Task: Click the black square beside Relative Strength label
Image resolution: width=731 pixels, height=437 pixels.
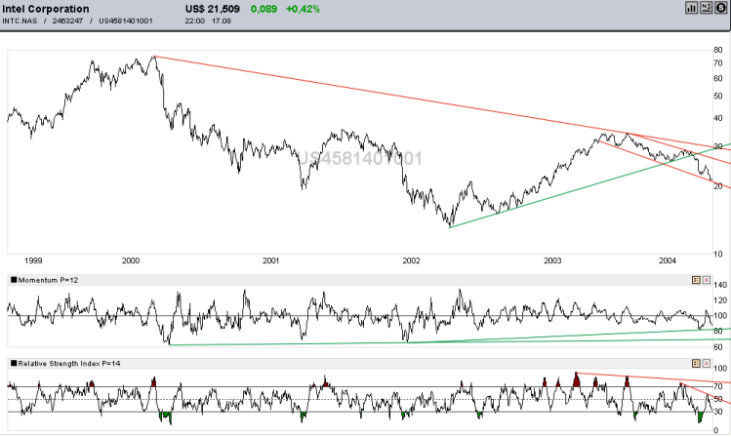Action: (x=14, y=364)
